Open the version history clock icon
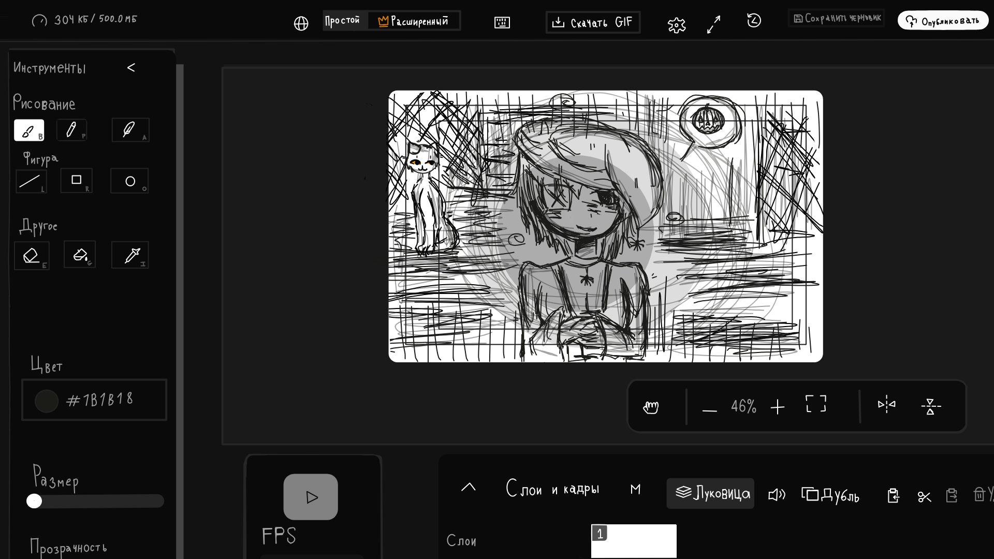Image resolution: width=994 pixels, height=559 pixels. coord(754,21)
